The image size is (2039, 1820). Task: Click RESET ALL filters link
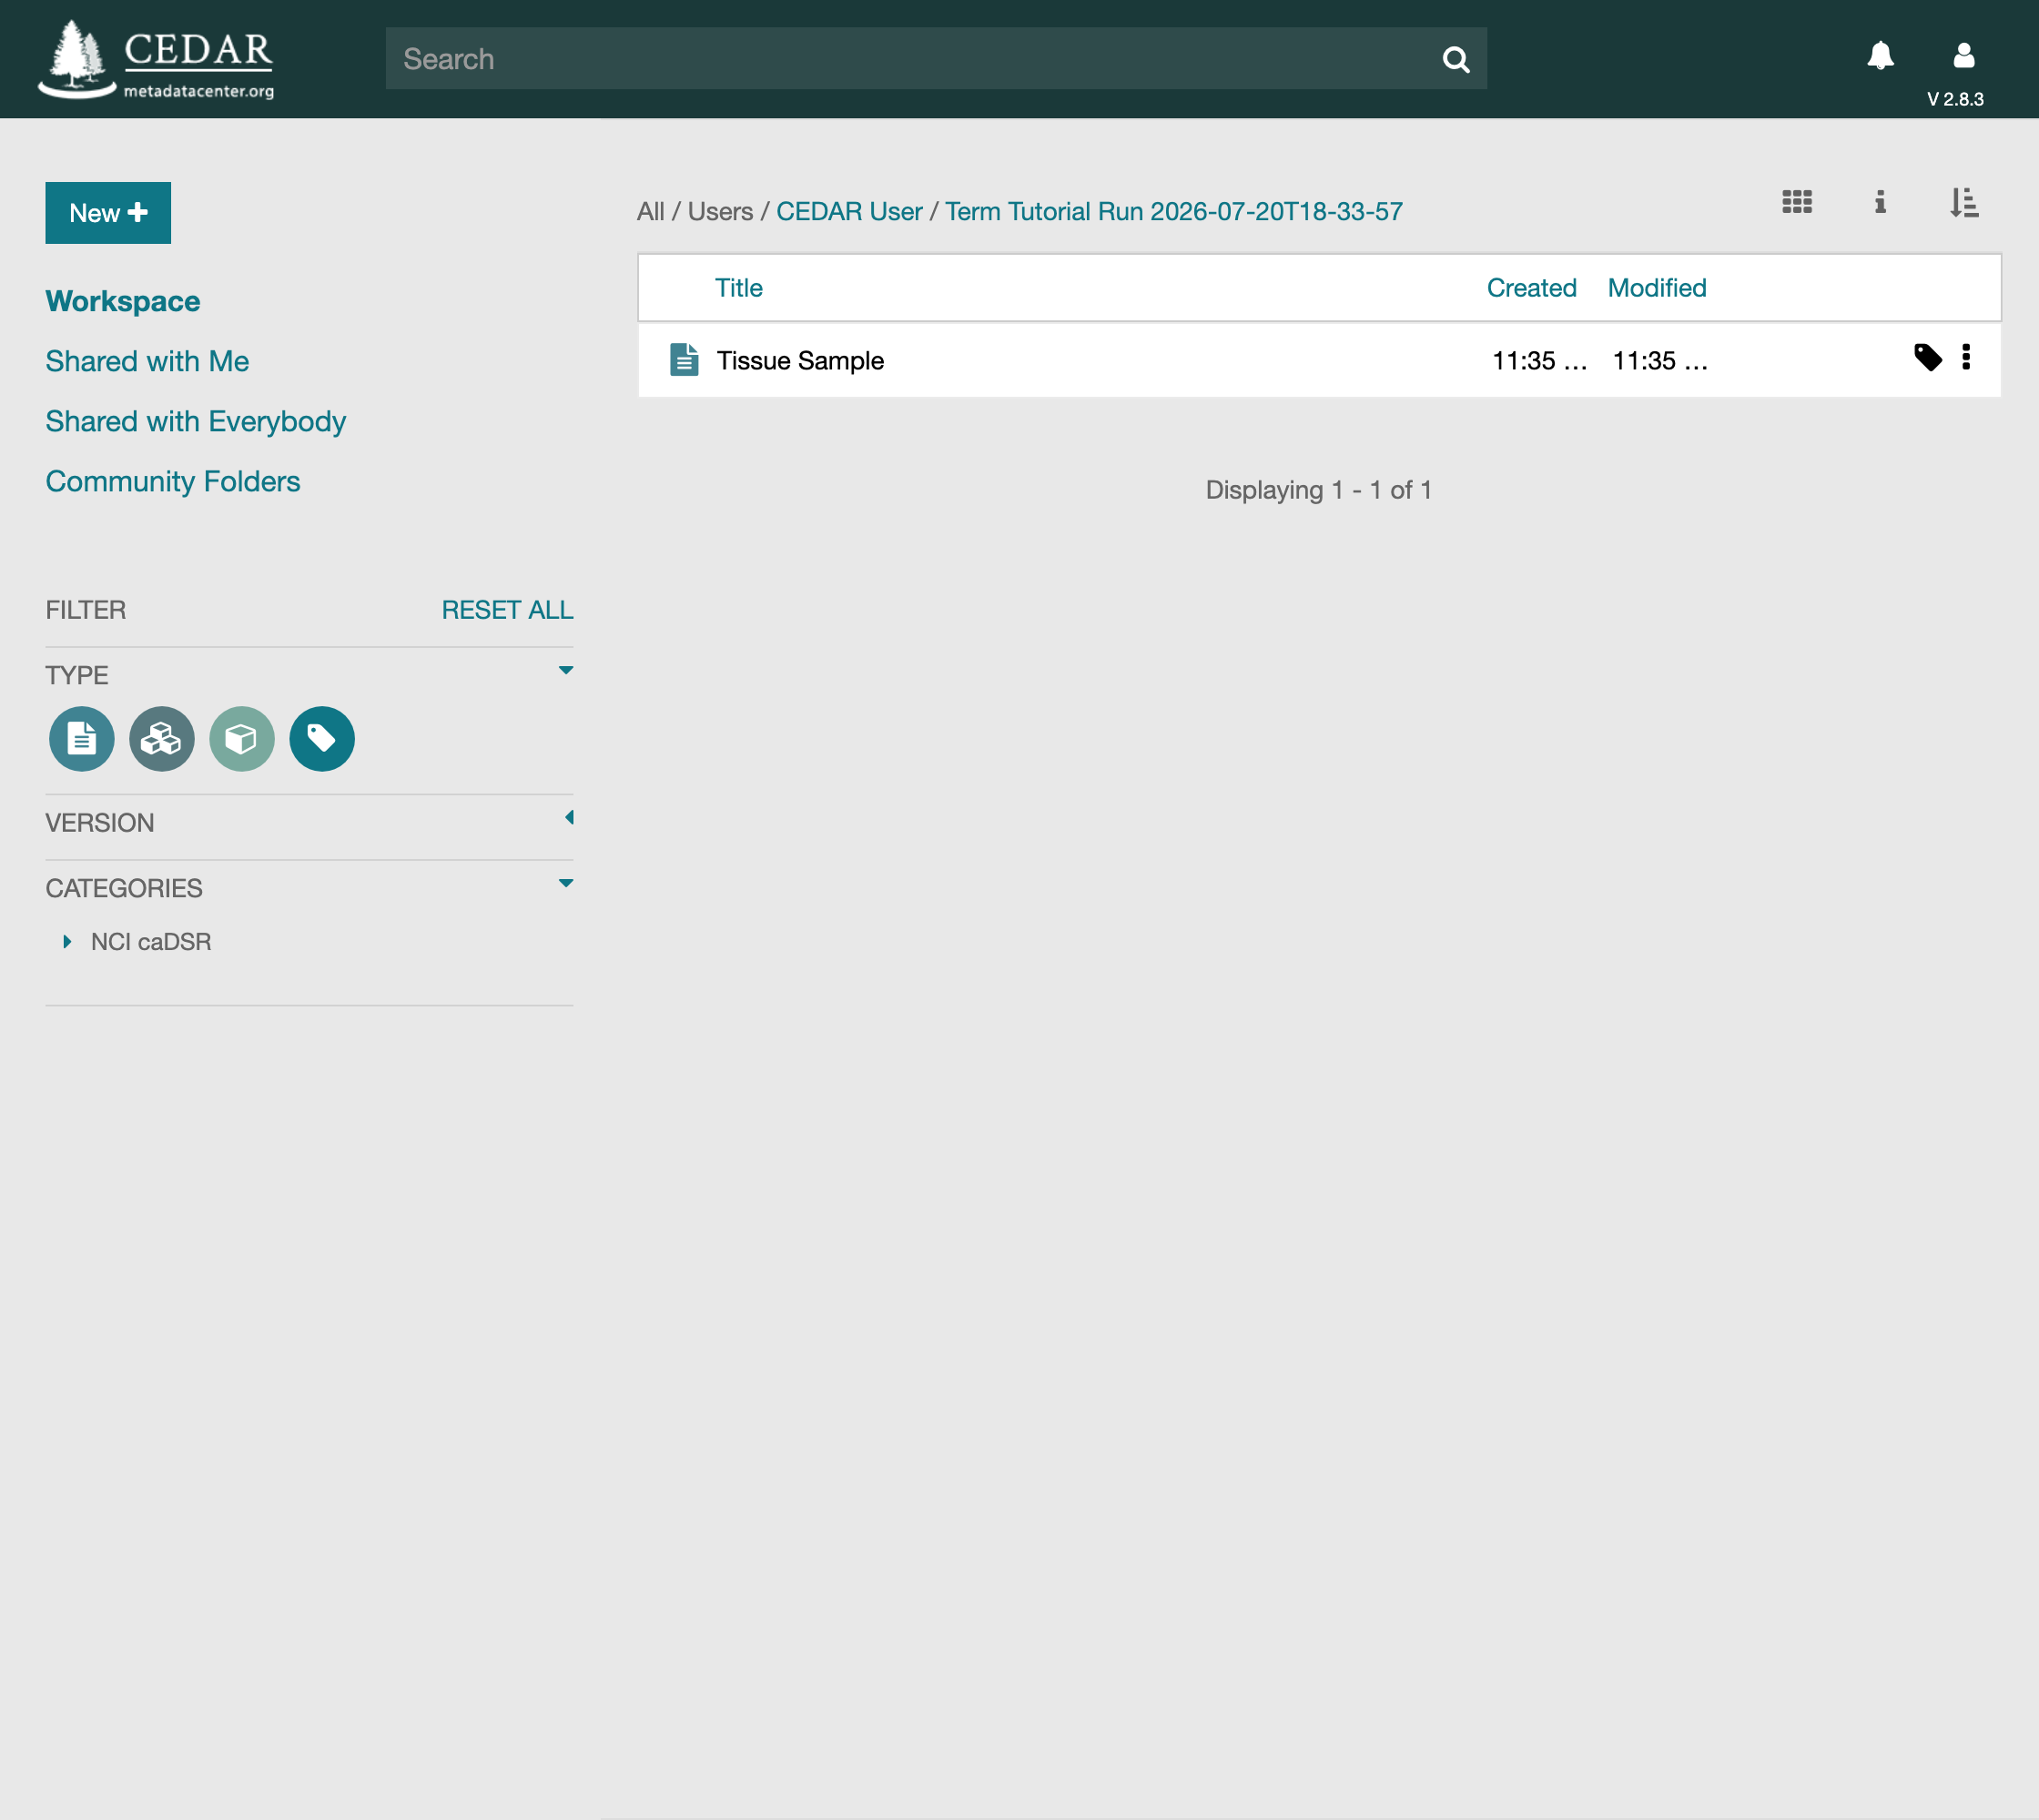point(507,610)
